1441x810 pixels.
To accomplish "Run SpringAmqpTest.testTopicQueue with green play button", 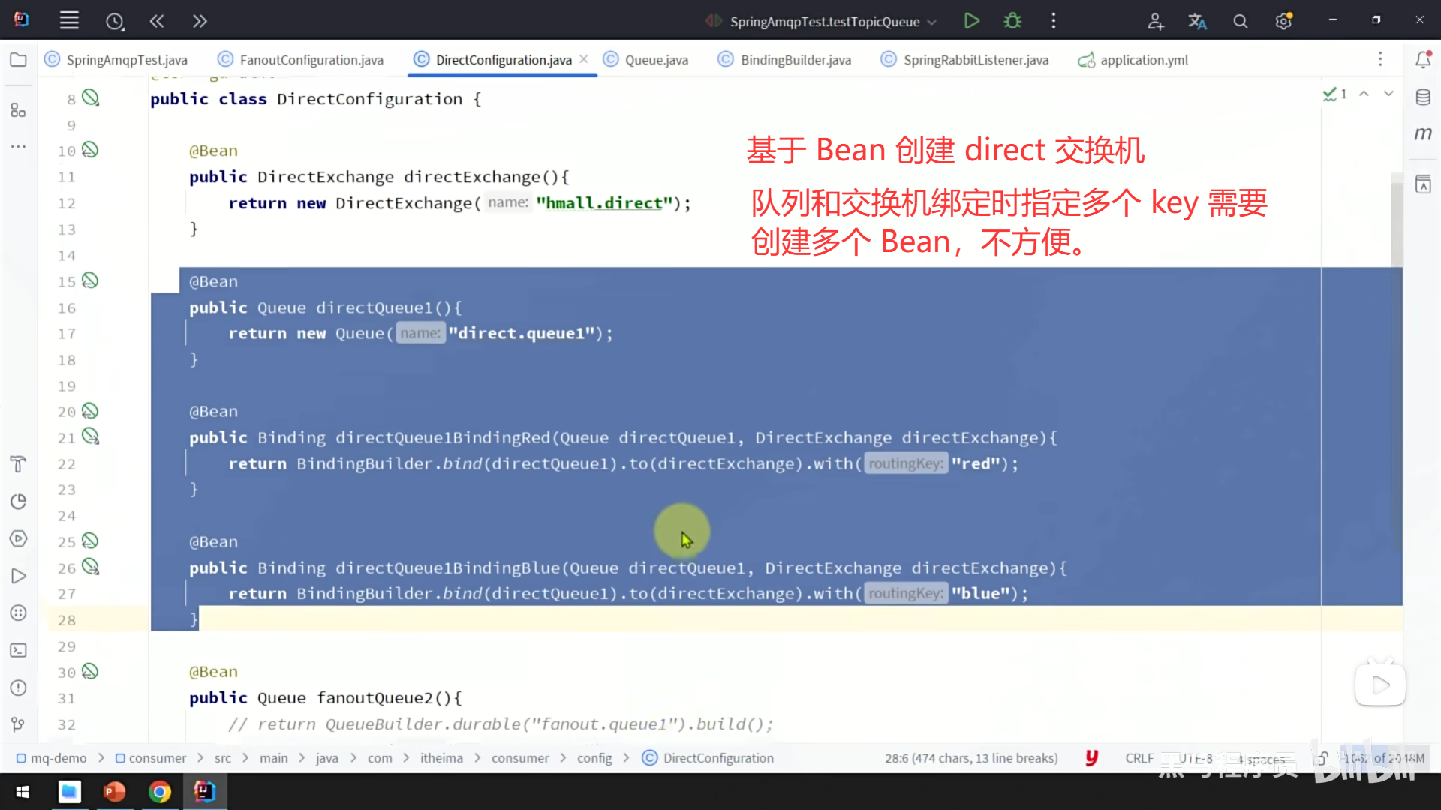I will pos(971,21).
